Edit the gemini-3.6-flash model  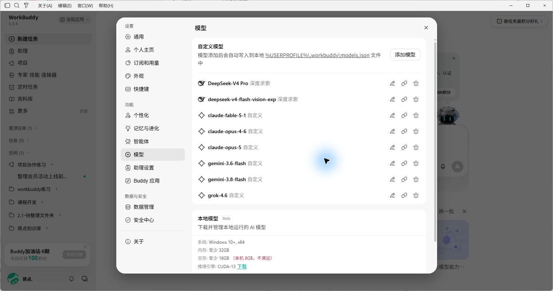pos(392,163)
